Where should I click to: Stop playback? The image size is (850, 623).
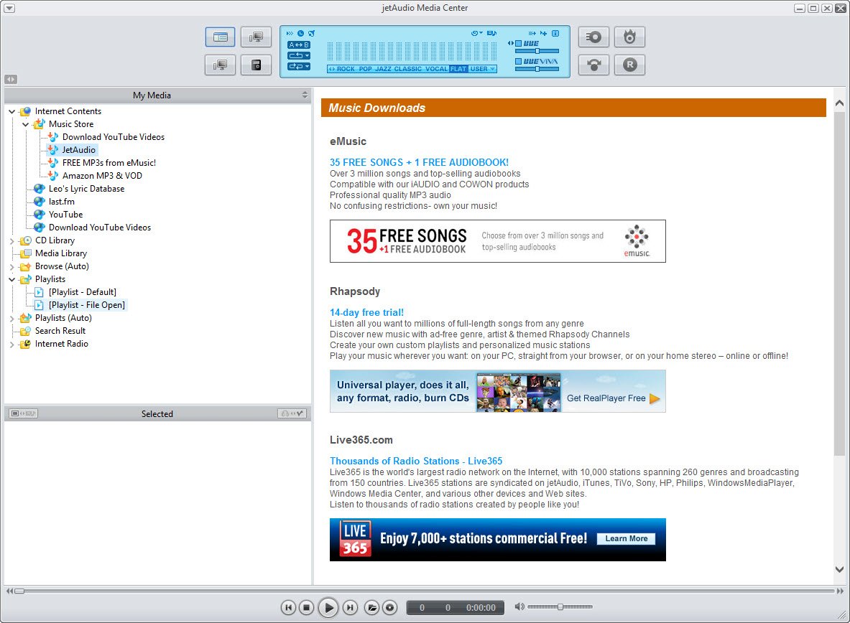click(306, 607)
